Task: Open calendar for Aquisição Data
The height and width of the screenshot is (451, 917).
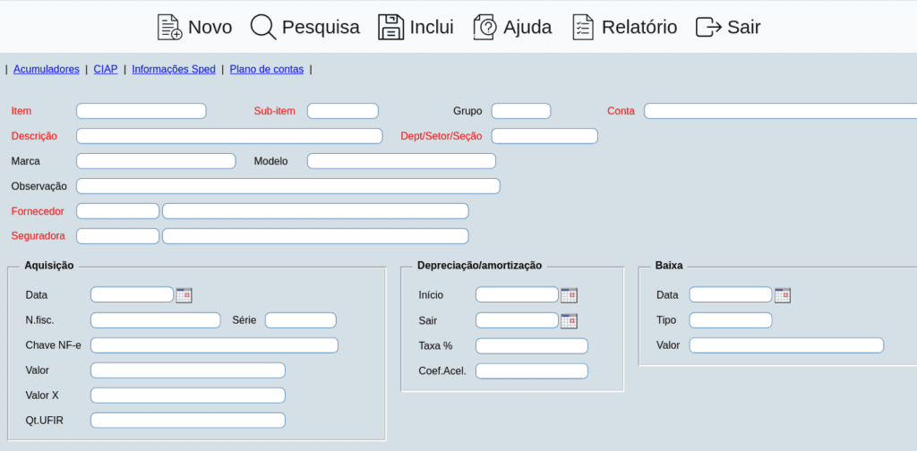Action: coord(184,295)
